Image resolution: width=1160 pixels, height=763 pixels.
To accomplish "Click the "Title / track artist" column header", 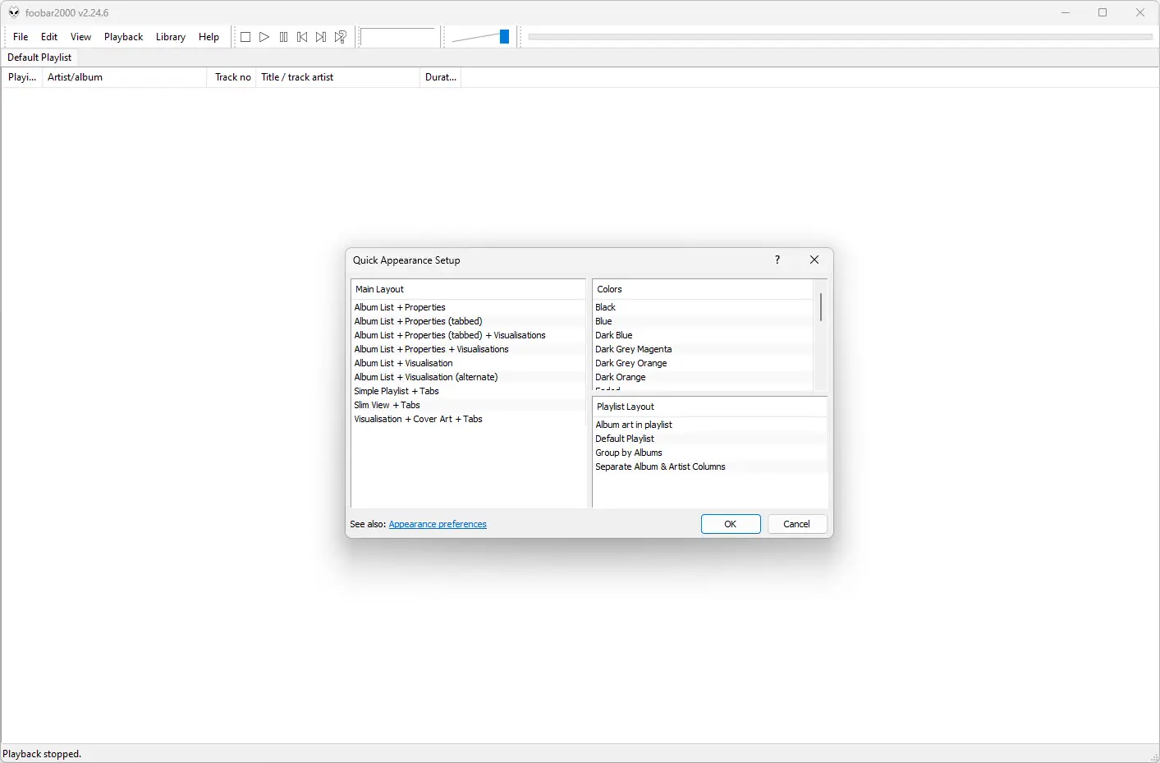I will 337,77.
